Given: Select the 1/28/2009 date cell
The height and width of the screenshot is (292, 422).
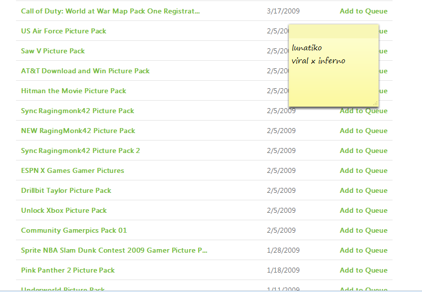Looking at the screenshot, I should click(283, 250).
